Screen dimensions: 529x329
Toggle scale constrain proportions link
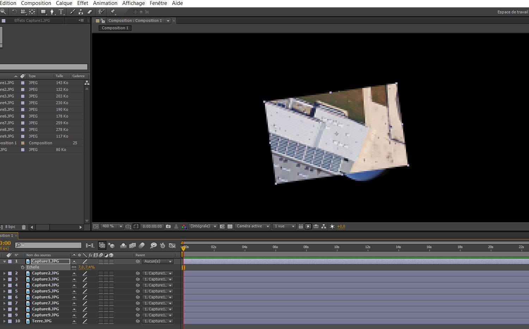click(x=74, y=267)
